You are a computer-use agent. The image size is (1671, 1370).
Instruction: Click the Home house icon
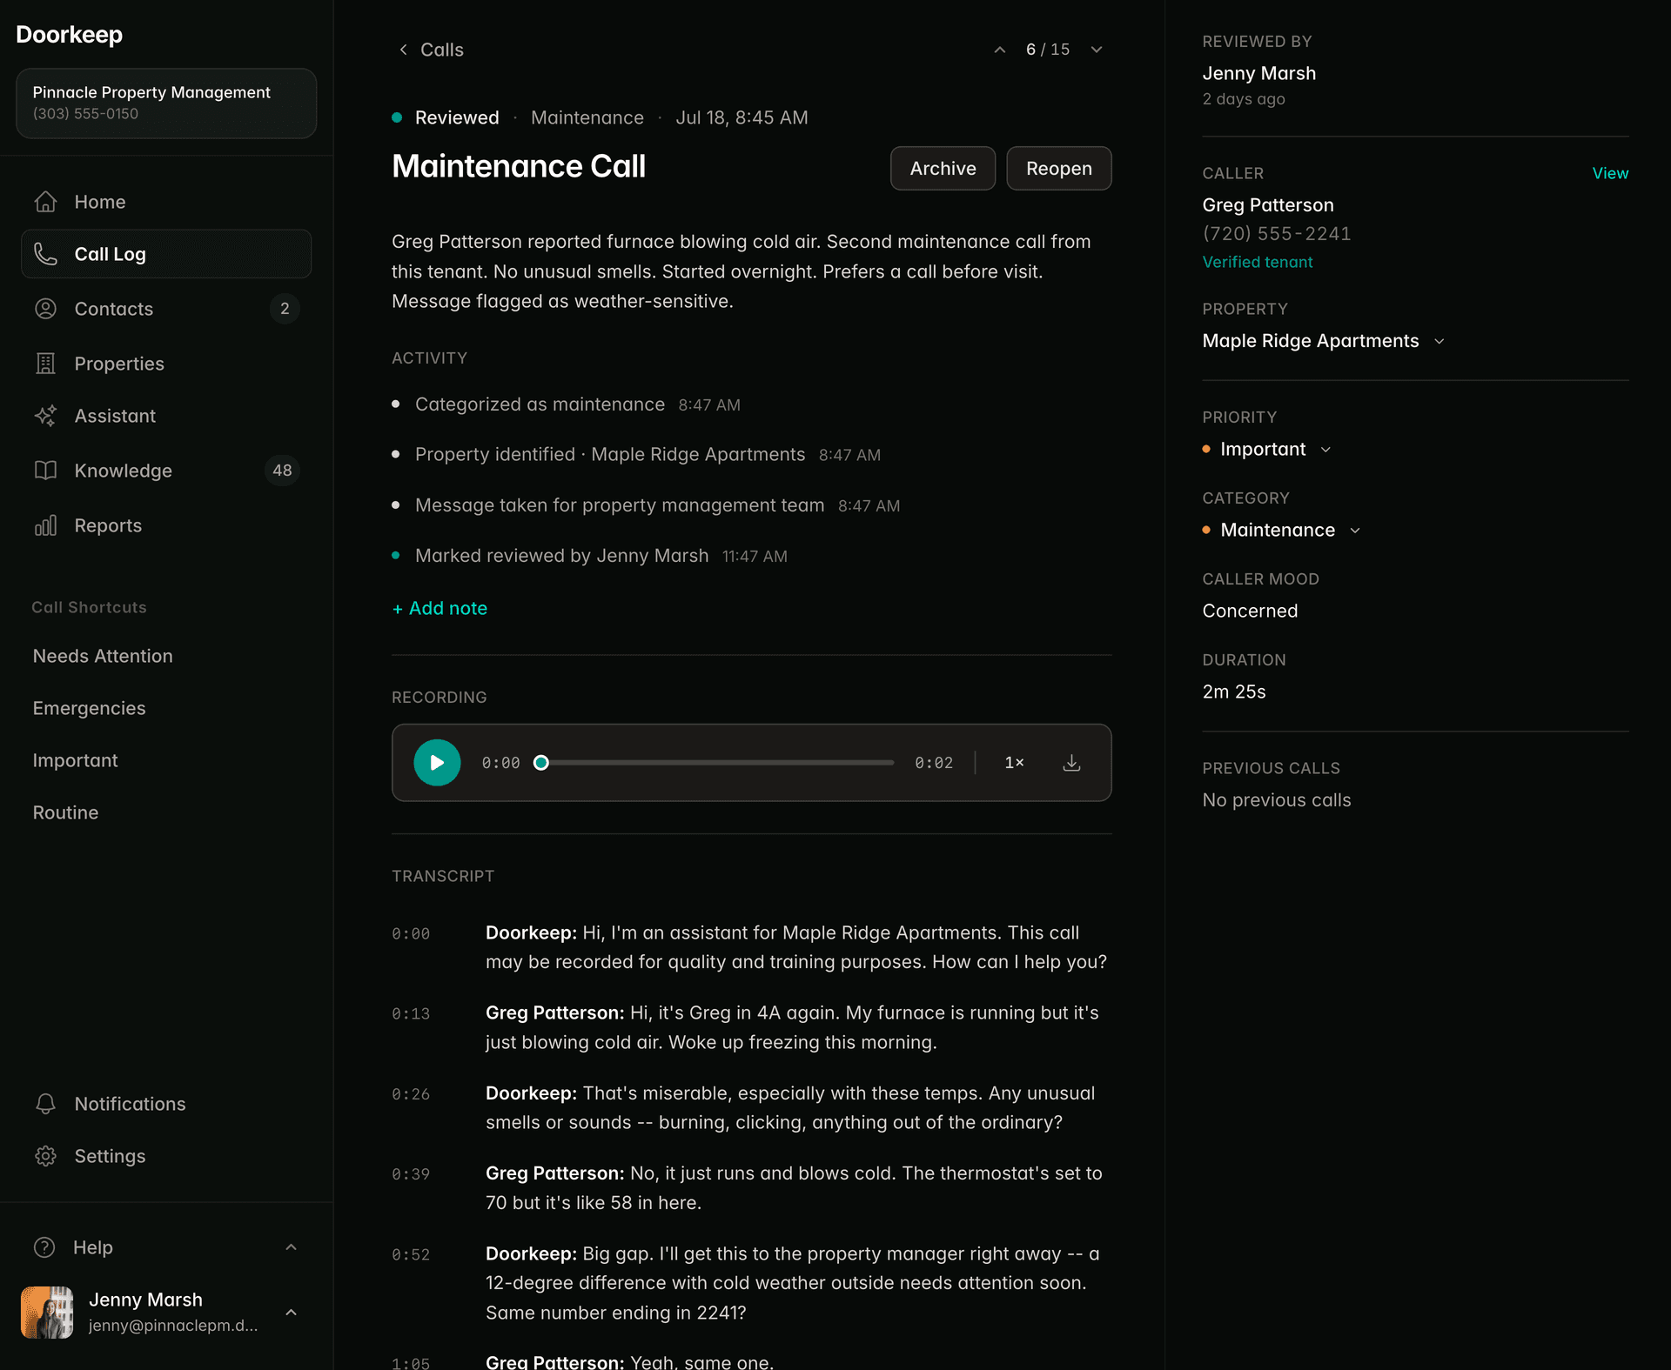coord(45,202)
